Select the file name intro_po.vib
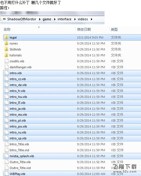141x176 pixels. point(18,126)
